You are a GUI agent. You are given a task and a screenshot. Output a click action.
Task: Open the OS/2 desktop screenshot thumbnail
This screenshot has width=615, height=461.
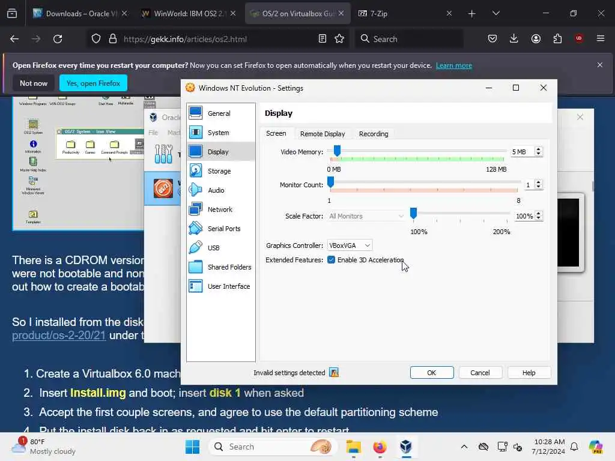pyautogui.click(x=79, y=163)
